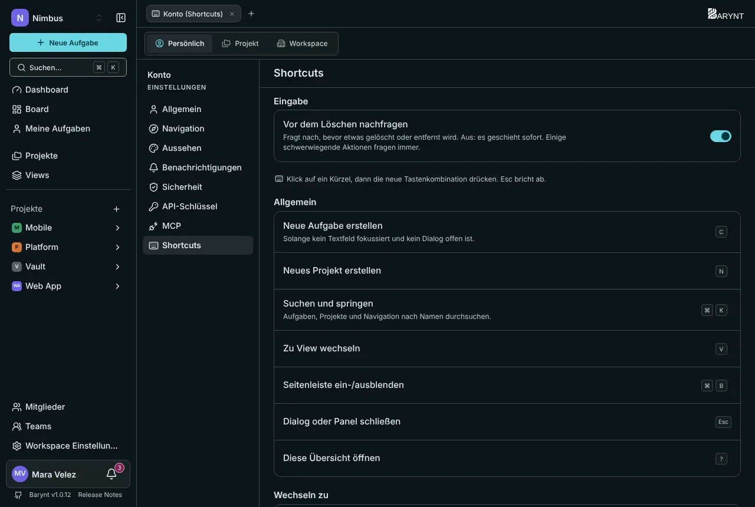Click the Vault project icon
This screenshot has width=755, height=507.
point(17,266)
